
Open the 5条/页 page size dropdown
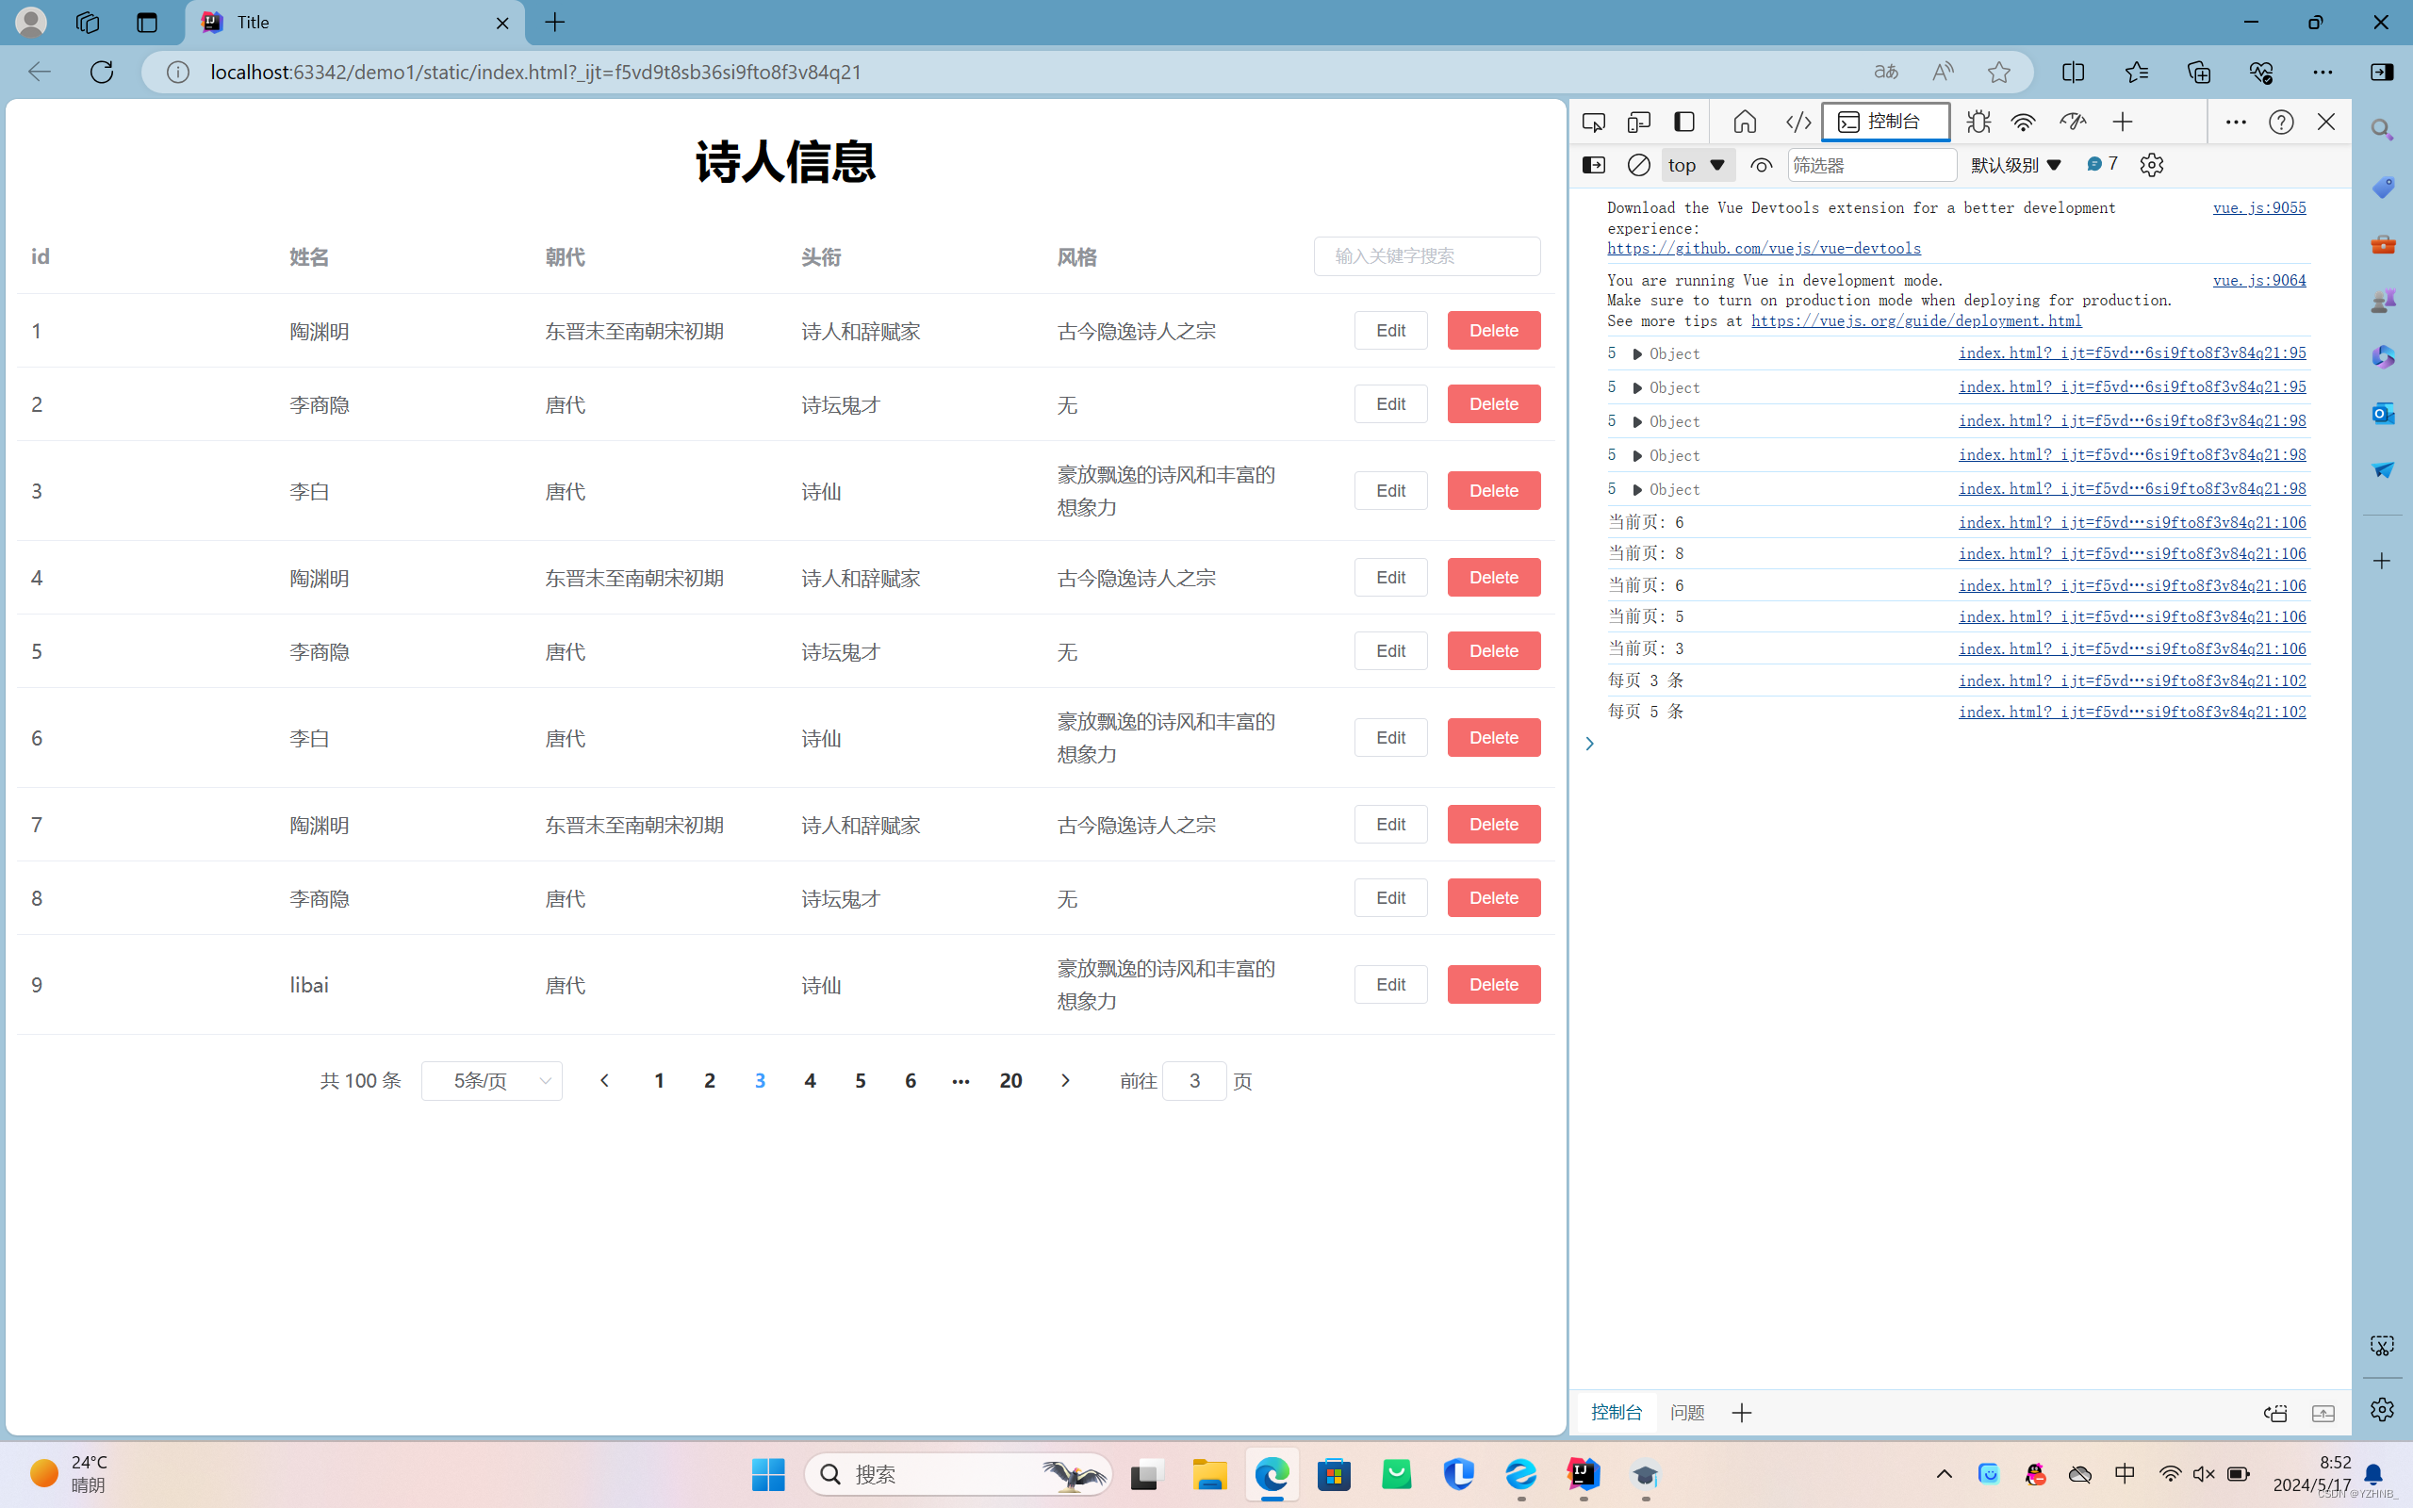[490, 1080]
